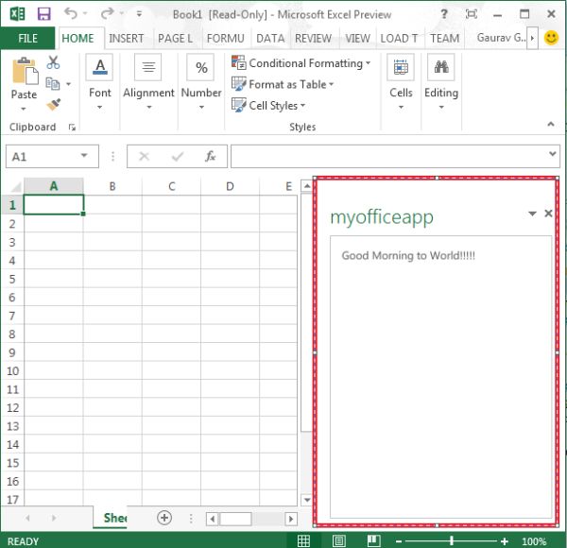Image resolution: width=567 pixels, height=548 pixels.
Task: Switch to the DATA tab
Action: pyautogui.click(x=270, y=39)
